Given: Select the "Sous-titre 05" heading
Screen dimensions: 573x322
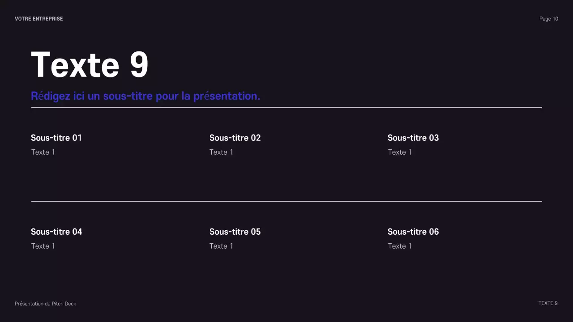Looking at the screenshot, I should 235,232.
